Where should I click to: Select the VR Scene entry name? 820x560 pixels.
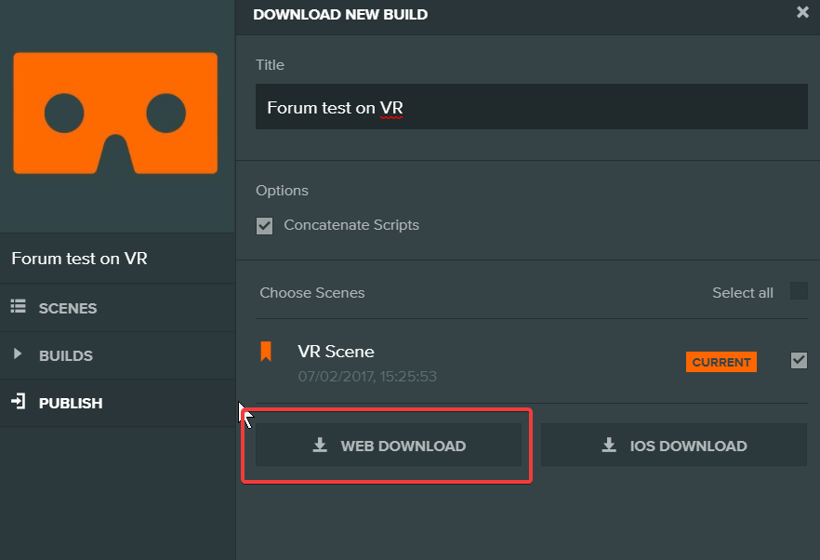(336, 352)
